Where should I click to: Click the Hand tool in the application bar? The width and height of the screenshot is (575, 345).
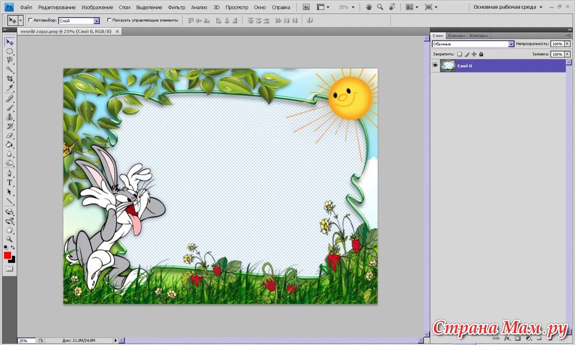click(x=369, y=7)
